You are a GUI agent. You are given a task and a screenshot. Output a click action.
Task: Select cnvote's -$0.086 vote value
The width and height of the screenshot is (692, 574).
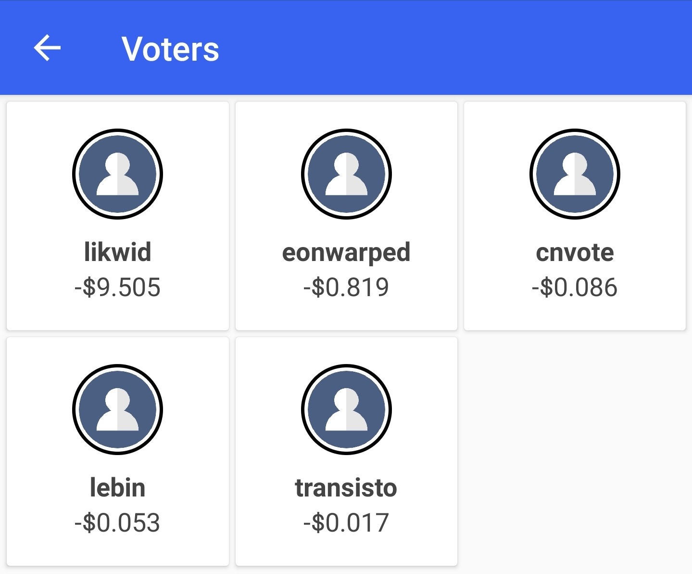point(575,287)
